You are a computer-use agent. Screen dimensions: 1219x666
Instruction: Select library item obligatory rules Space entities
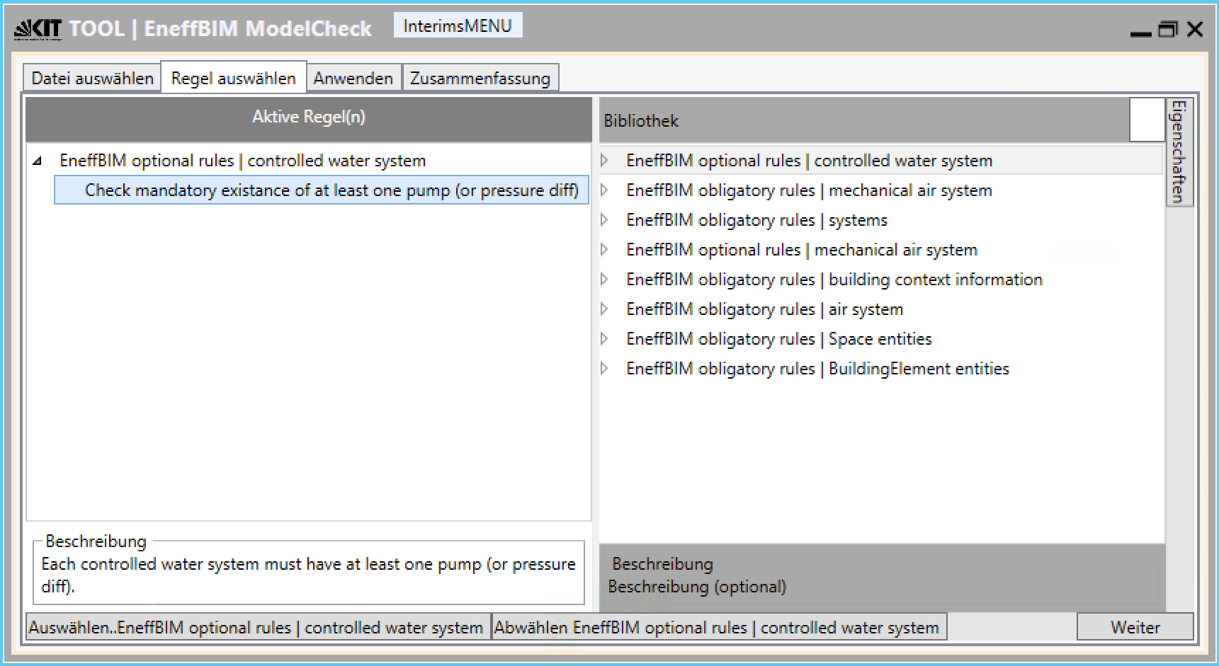tap(779, 339)
